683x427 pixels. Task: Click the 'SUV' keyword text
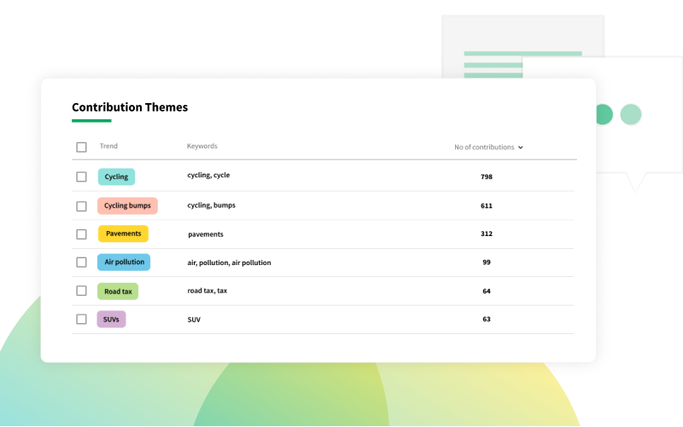(194, 320)
